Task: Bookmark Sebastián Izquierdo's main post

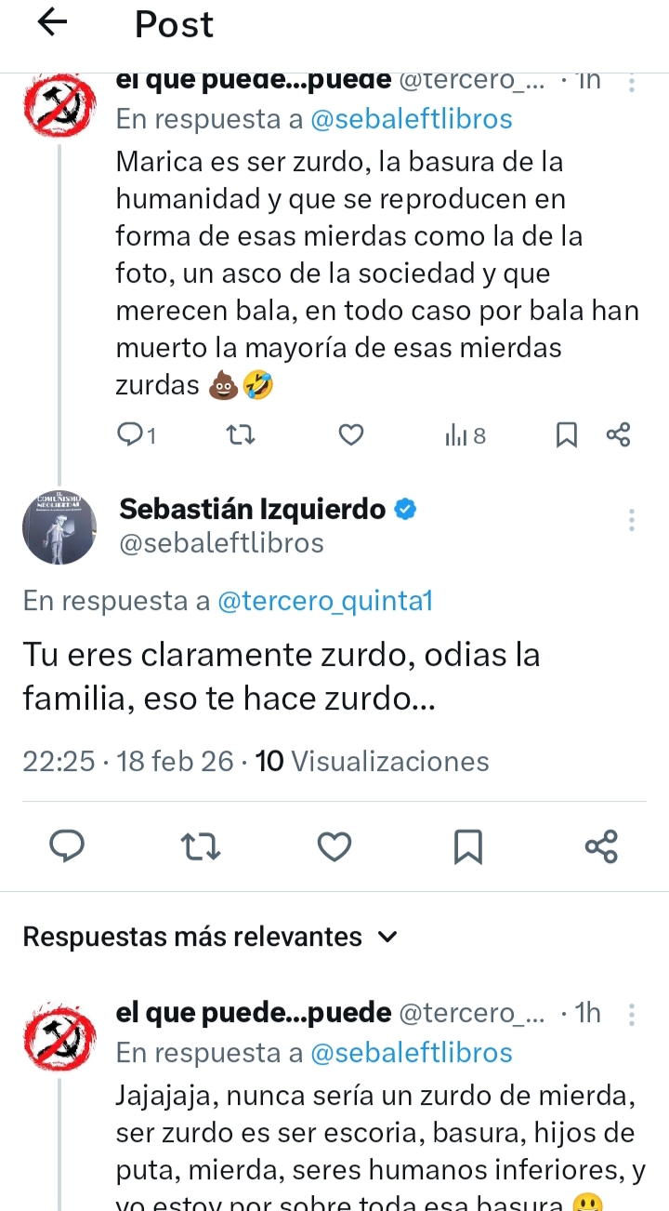Action: [x=468, y=845]
